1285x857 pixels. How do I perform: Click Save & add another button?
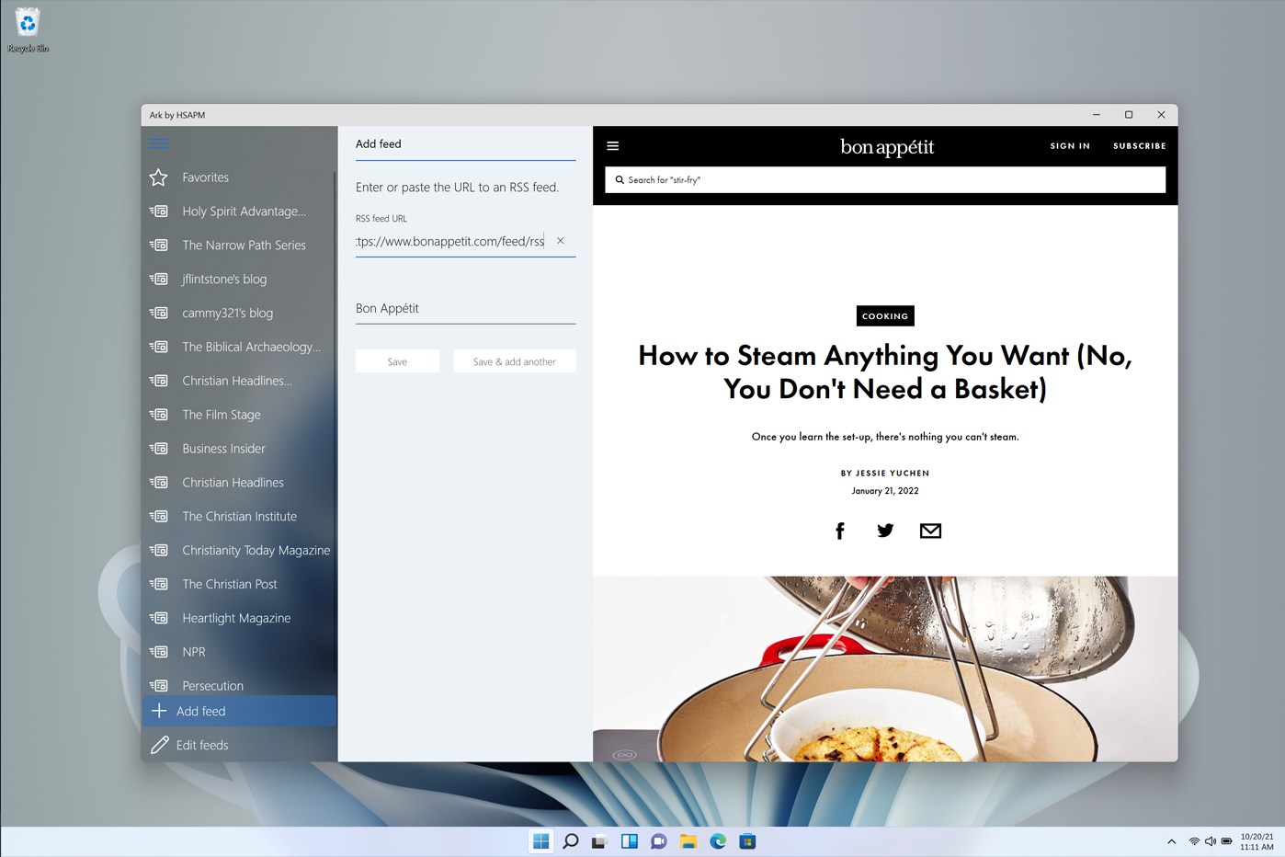point(514,361)
